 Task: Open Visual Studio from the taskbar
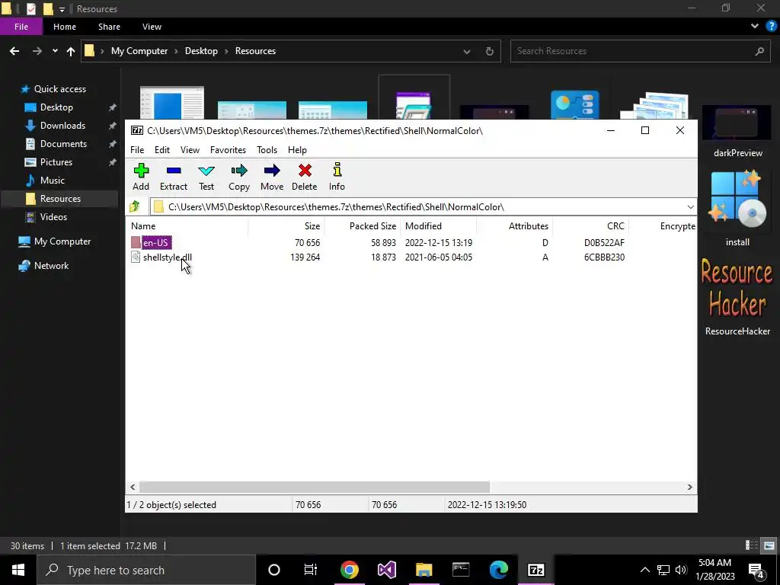[x=386, y=570]
